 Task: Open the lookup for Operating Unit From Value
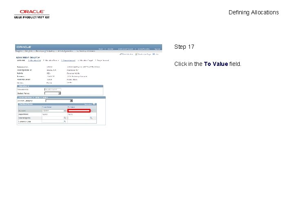point(65,118)
